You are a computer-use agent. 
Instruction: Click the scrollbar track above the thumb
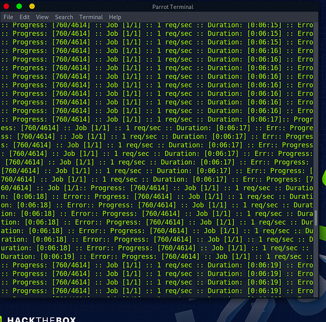tap(316, 116)
